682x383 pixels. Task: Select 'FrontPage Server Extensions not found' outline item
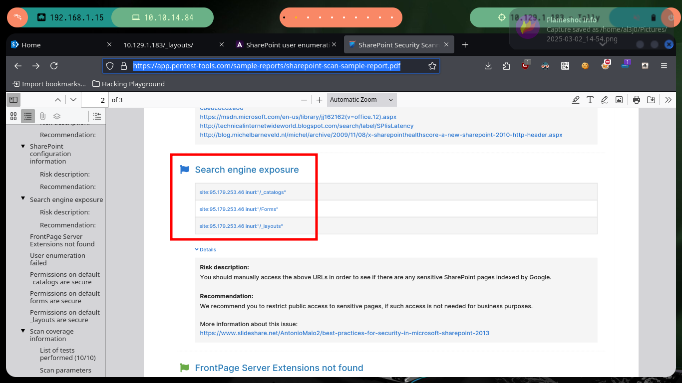(x=62, y=240)
